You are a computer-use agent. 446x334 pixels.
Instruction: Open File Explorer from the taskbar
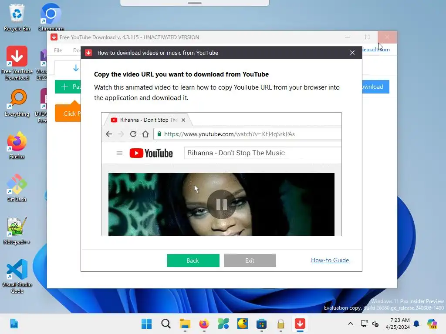(185, 324)
